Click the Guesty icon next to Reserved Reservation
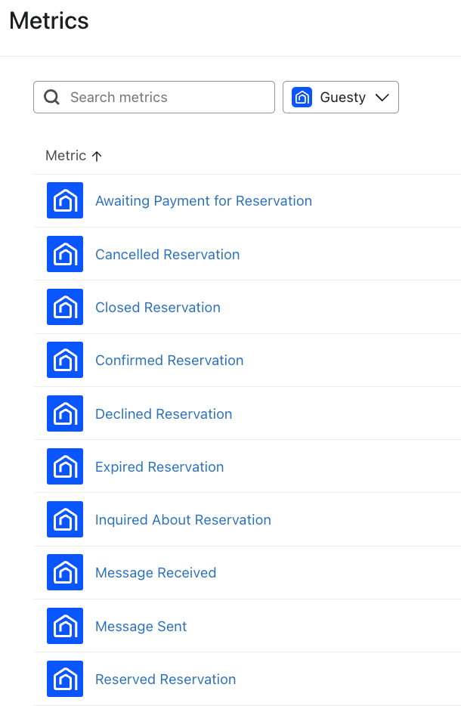The height and width of the screenshot is (706, 461). tap(65, 680)
